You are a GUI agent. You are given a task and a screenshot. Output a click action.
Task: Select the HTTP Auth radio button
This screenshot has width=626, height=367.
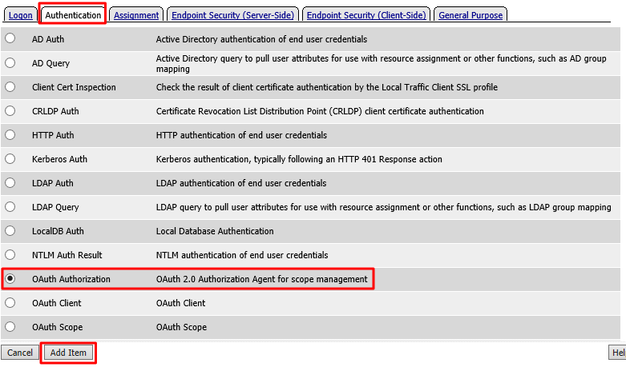point(10,134)
